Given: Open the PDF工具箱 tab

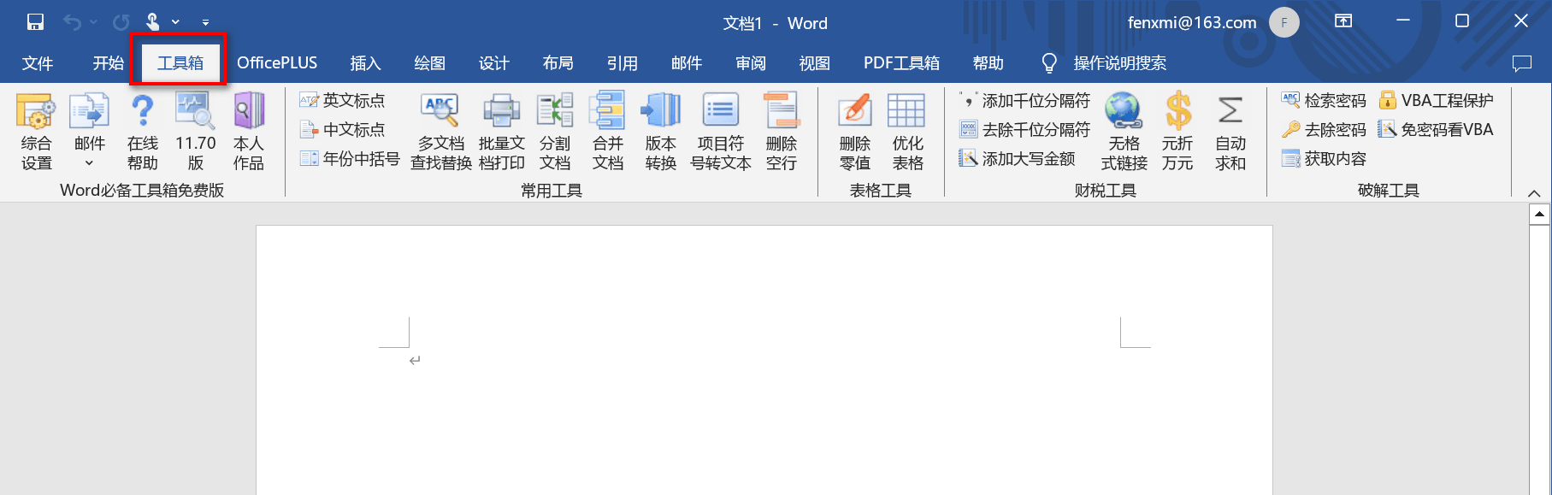Looking at the screenshot, I should coord(901,63).
